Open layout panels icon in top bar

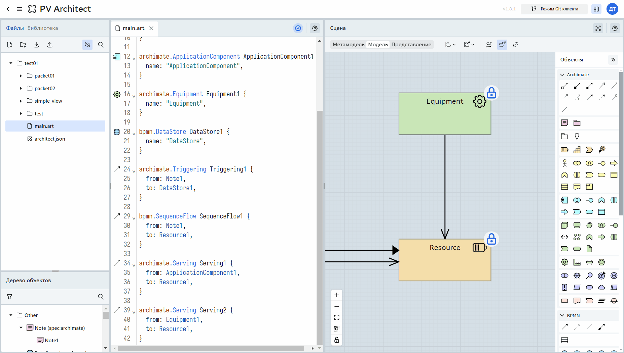click(596, 9)
